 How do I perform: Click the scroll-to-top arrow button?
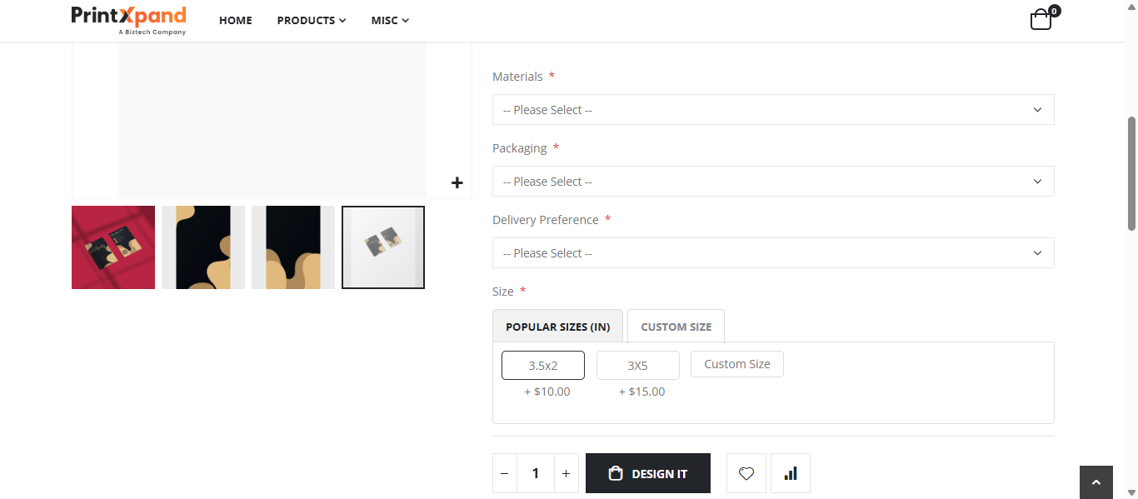1096,482
